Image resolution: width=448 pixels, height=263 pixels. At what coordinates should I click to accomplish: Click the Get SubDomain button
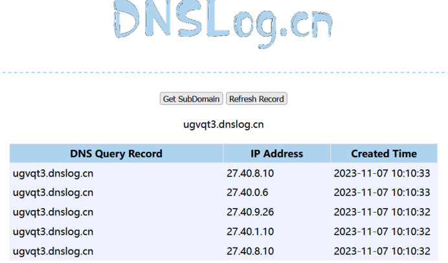click(191, 99)
